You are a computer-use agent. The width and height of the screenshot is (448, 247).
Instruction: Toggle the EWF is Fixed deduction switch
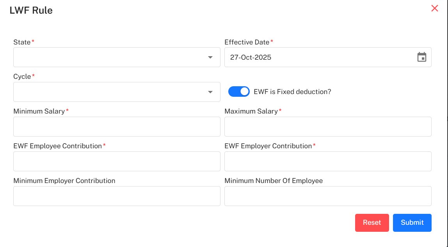239,92
